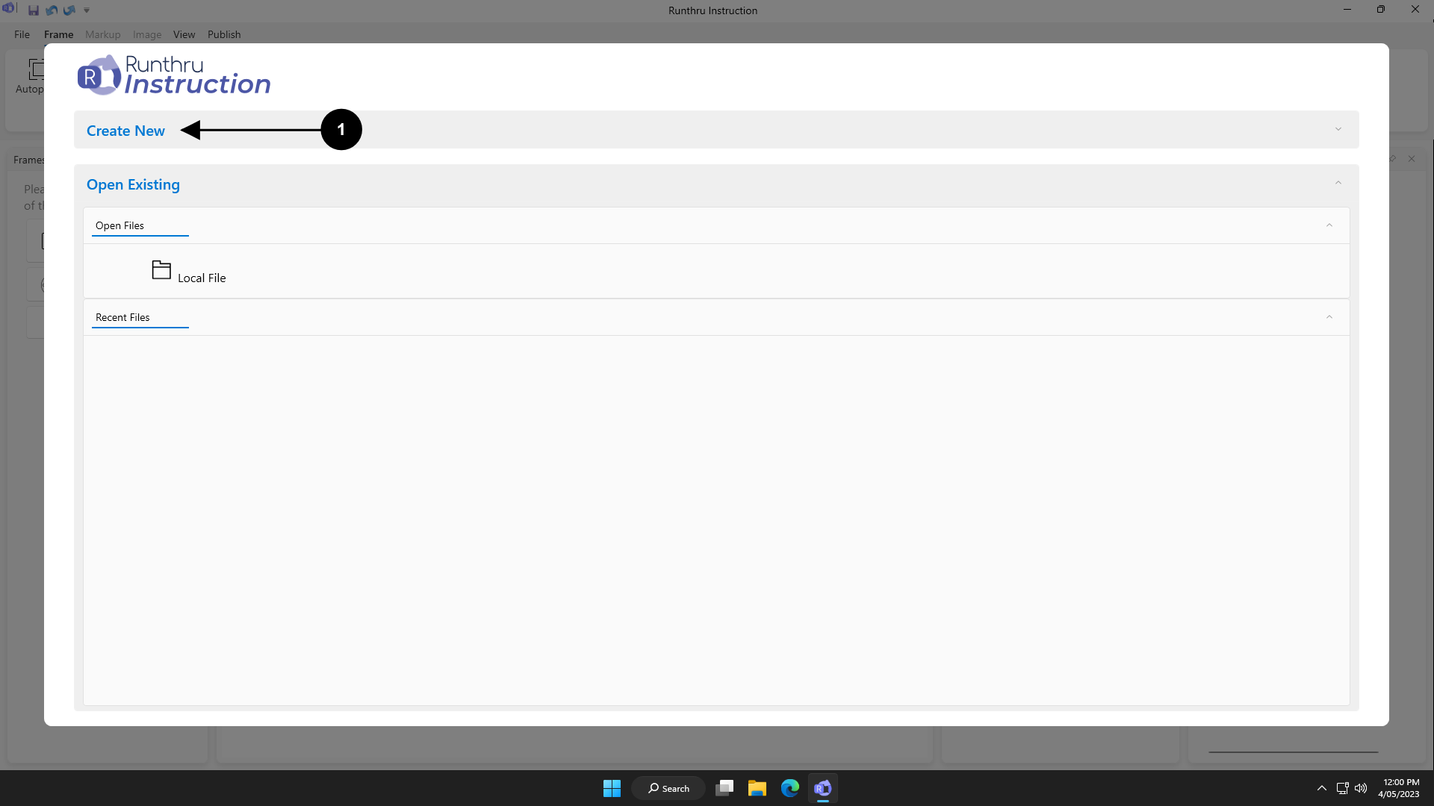
Task: Click the Local File folder icon
Action: 161,269
